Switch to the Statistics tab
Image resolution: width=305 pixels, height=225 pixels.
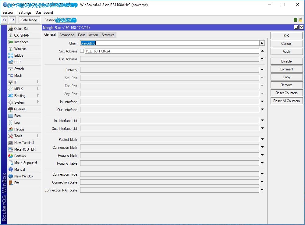tap(108, 35)
